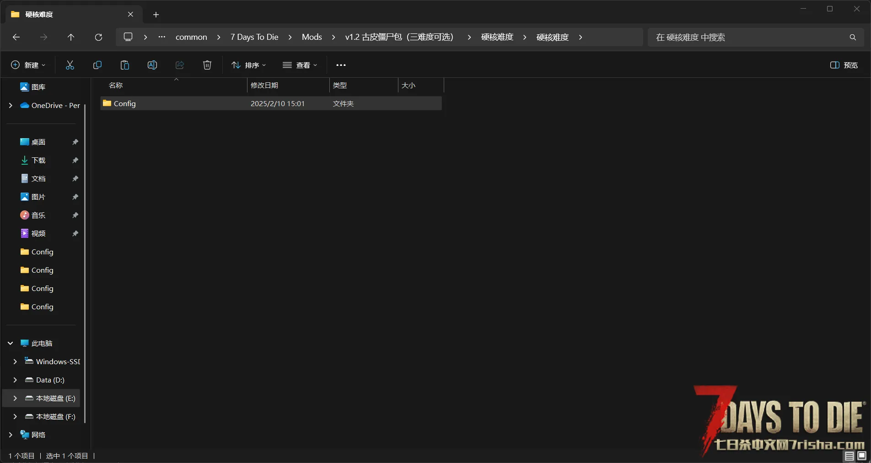Click the Rename icon in toolbar
871x463 pixels.
tap(152, 65)
